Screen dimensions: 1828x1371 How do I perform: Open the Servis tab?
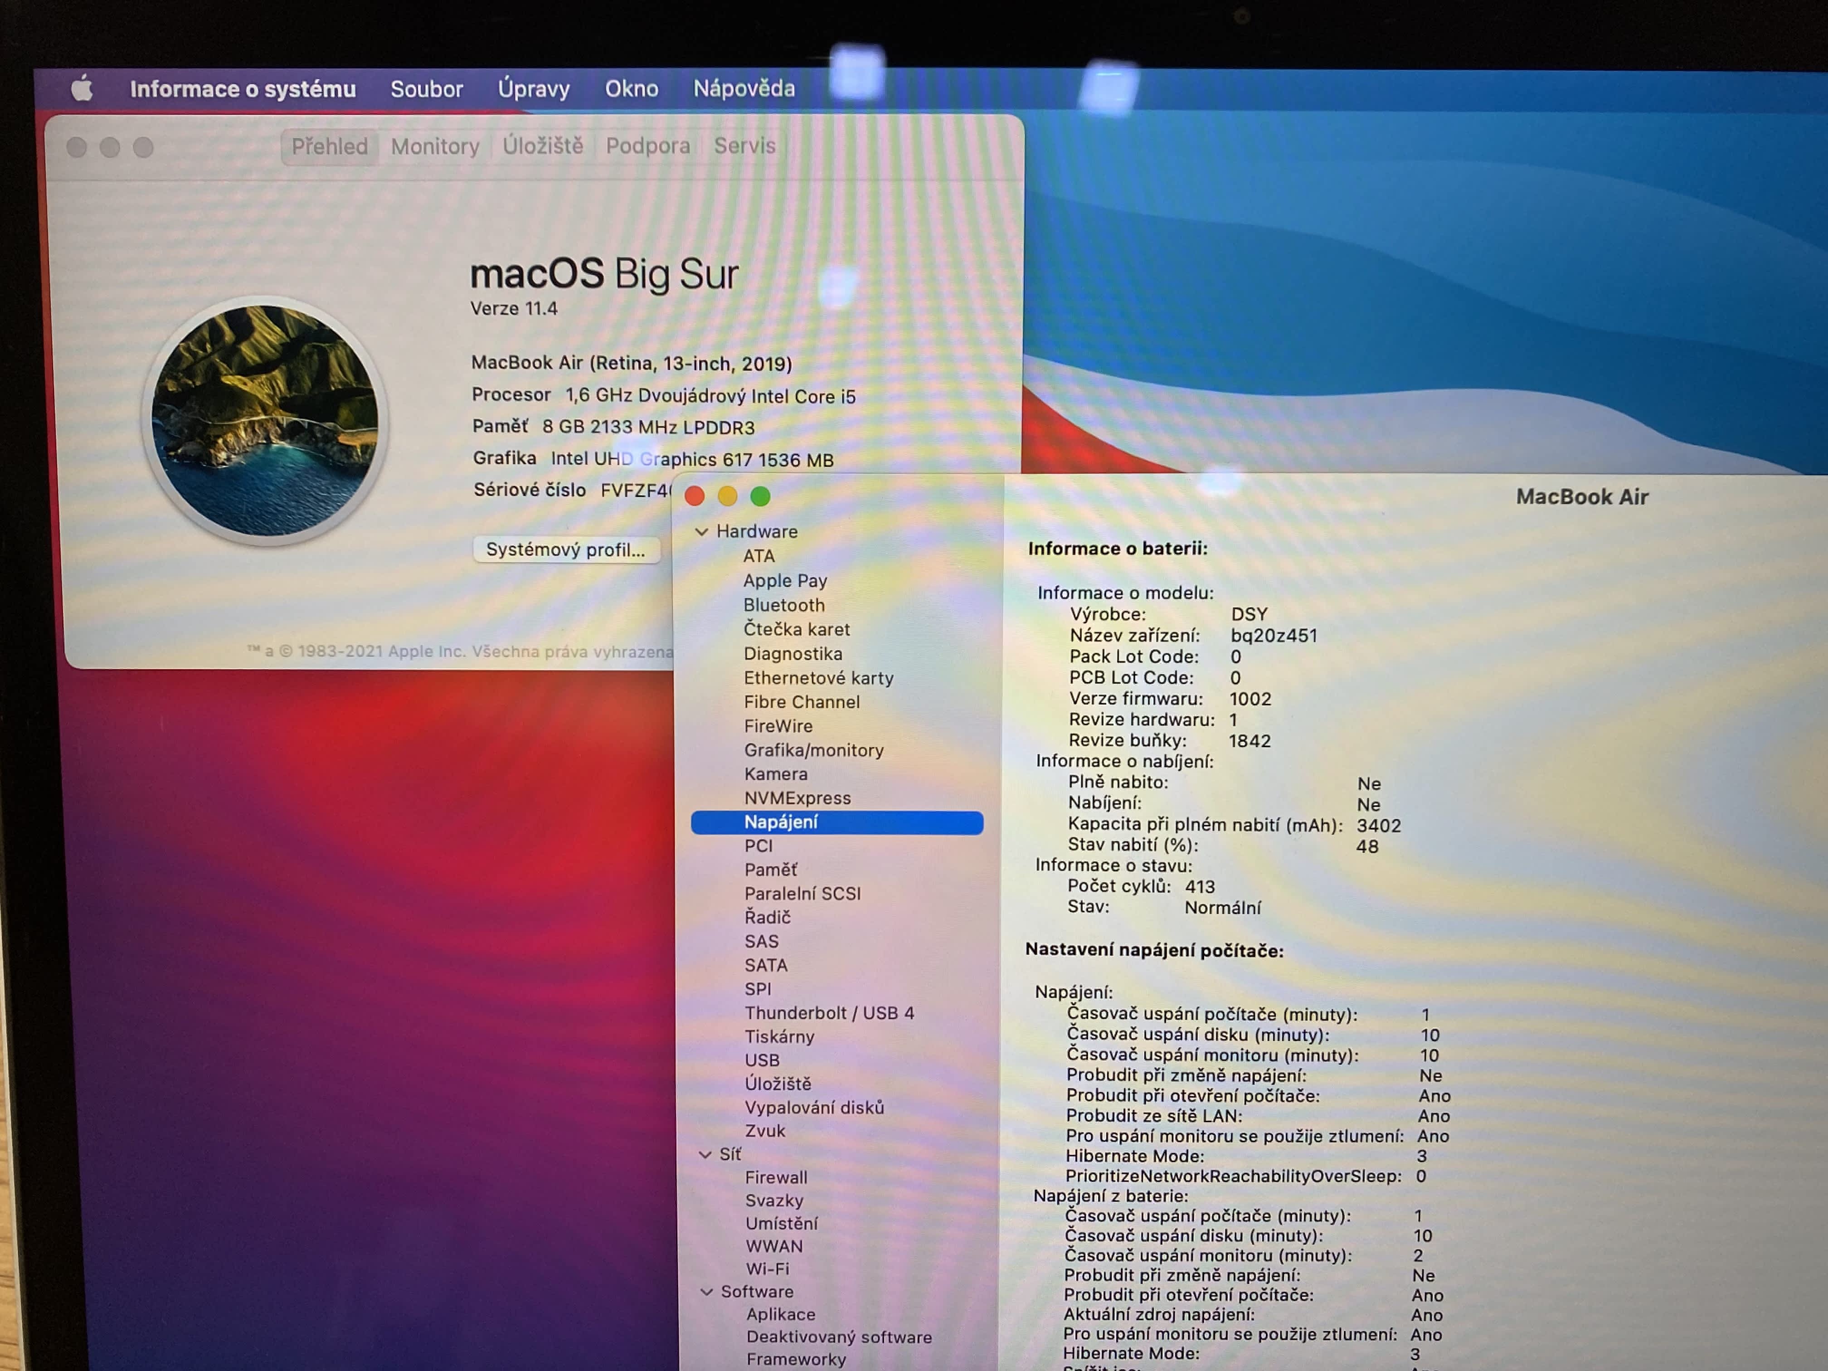[x=744, y=146]
